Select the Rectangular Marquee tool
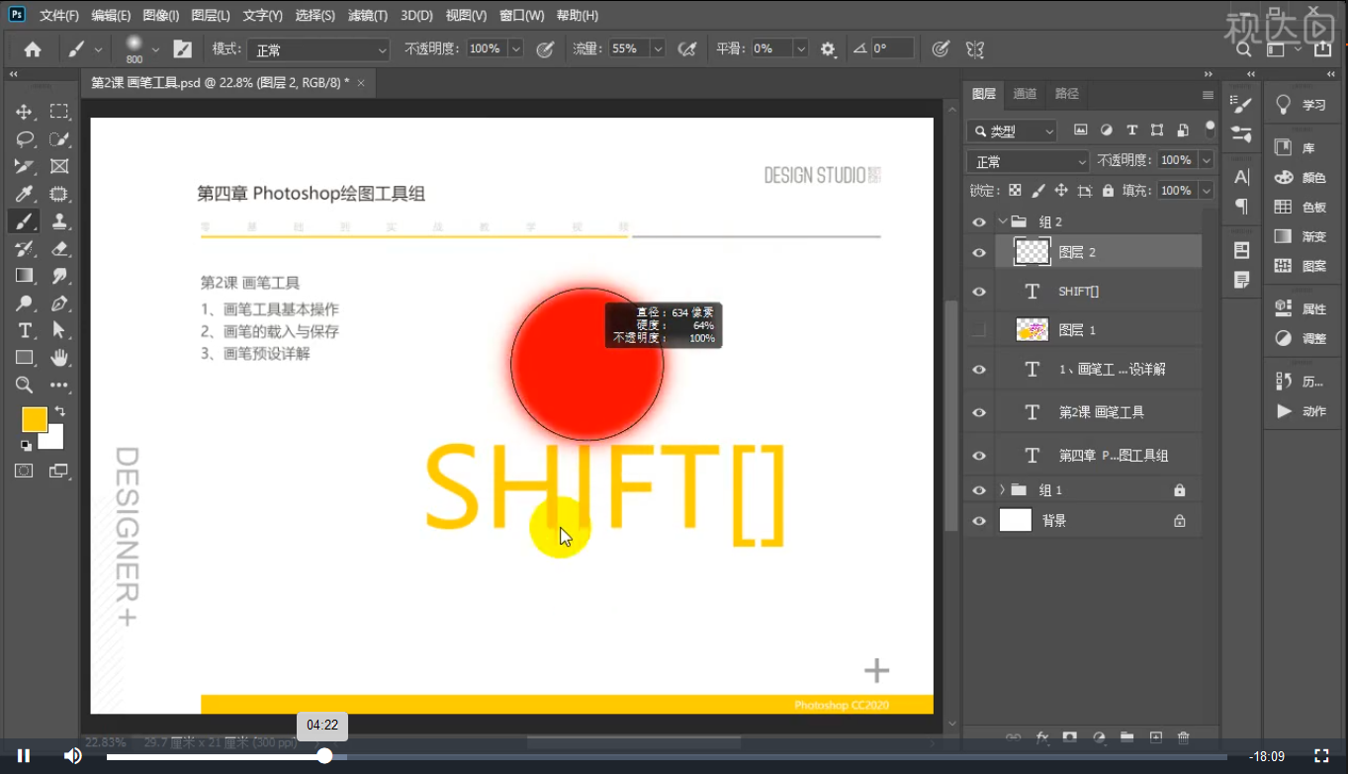1348x774 pixels. click(59, 112)
